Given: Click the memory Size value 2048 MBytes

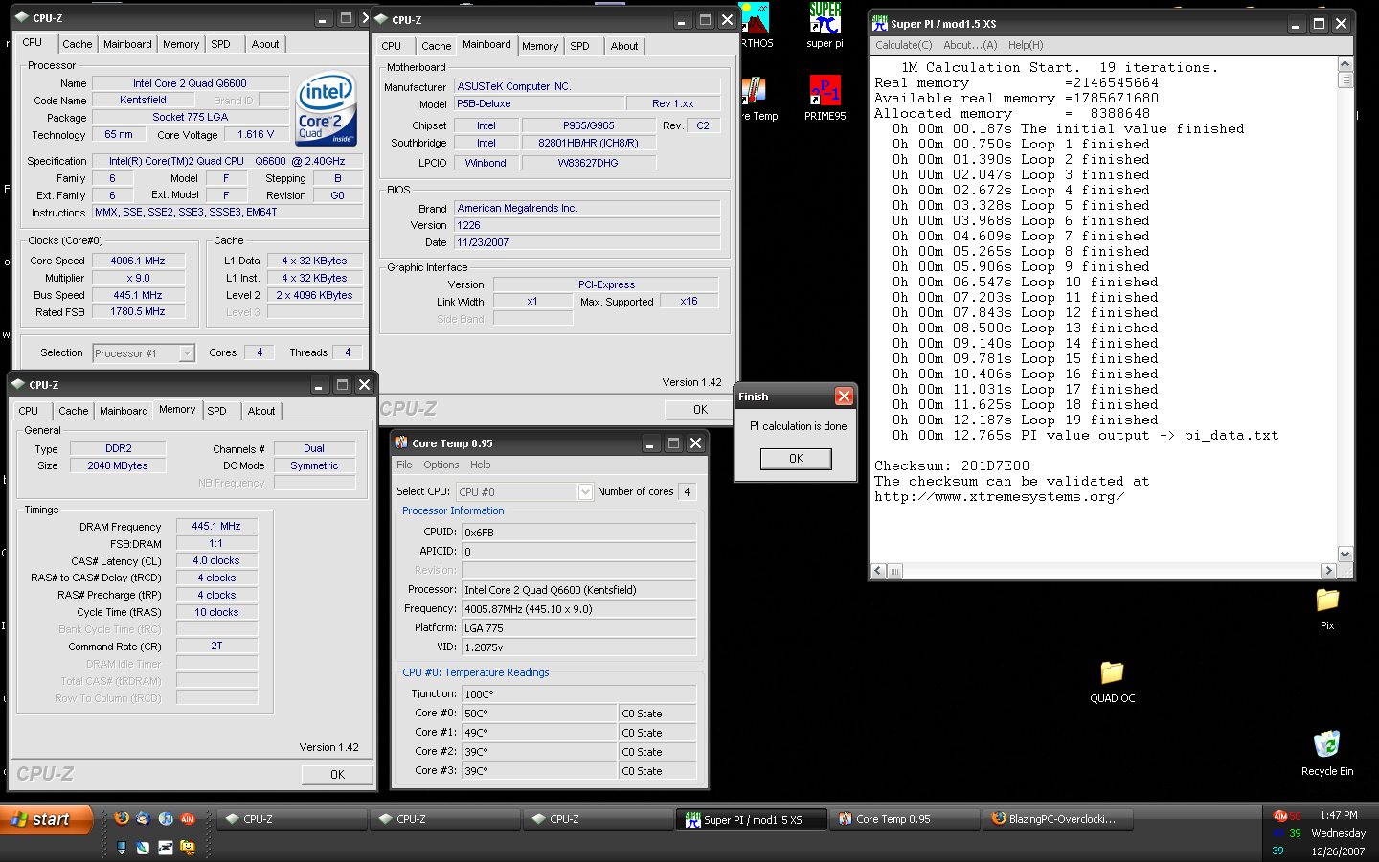Looking at the screenshot, I should [117, 465].
